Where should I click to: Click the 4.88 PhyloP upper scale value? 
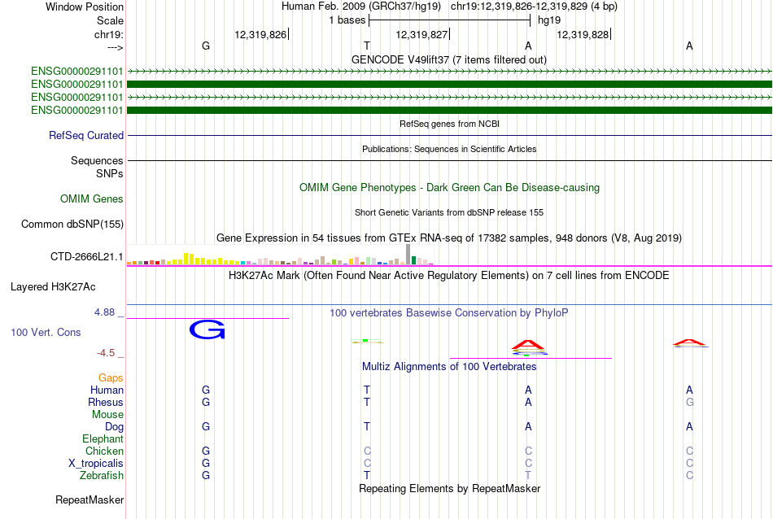pos(104,312)
